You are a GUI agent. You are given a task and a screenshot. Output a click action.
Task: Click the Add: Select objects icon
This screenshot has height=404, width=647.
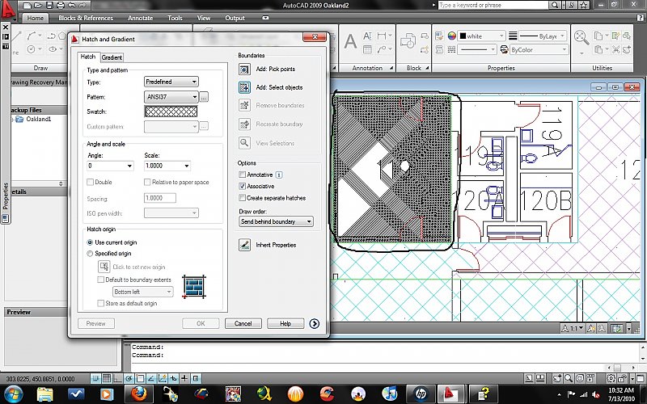(244, 87)
